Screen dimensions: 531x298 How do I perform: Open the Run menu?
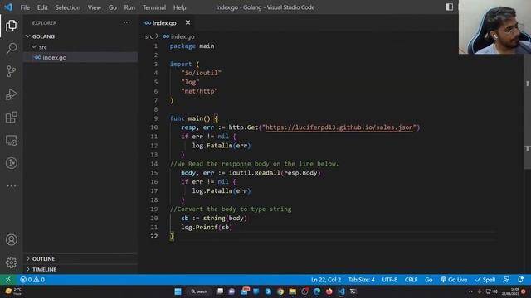coord(129,7)
